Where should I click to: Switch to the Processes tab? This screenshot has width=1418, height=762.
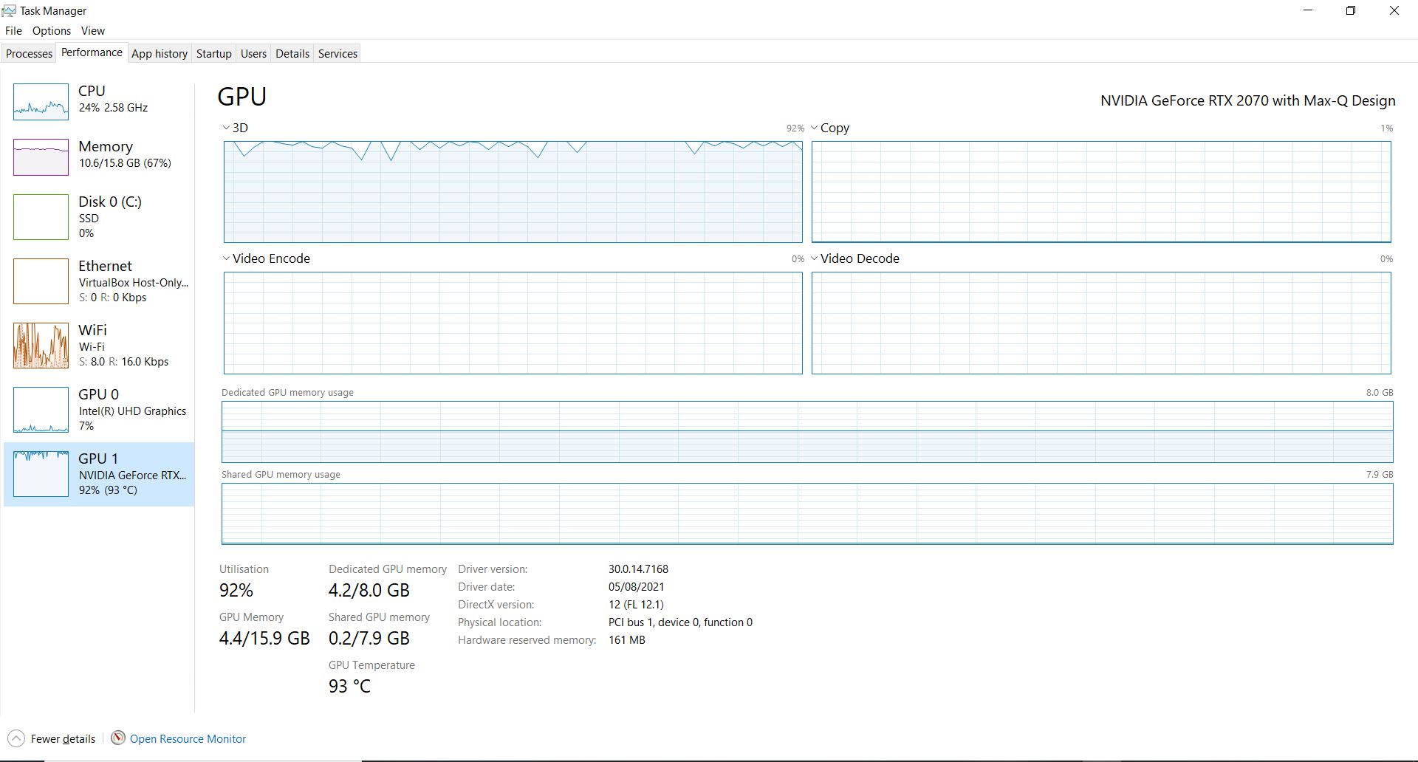(30, 53)
